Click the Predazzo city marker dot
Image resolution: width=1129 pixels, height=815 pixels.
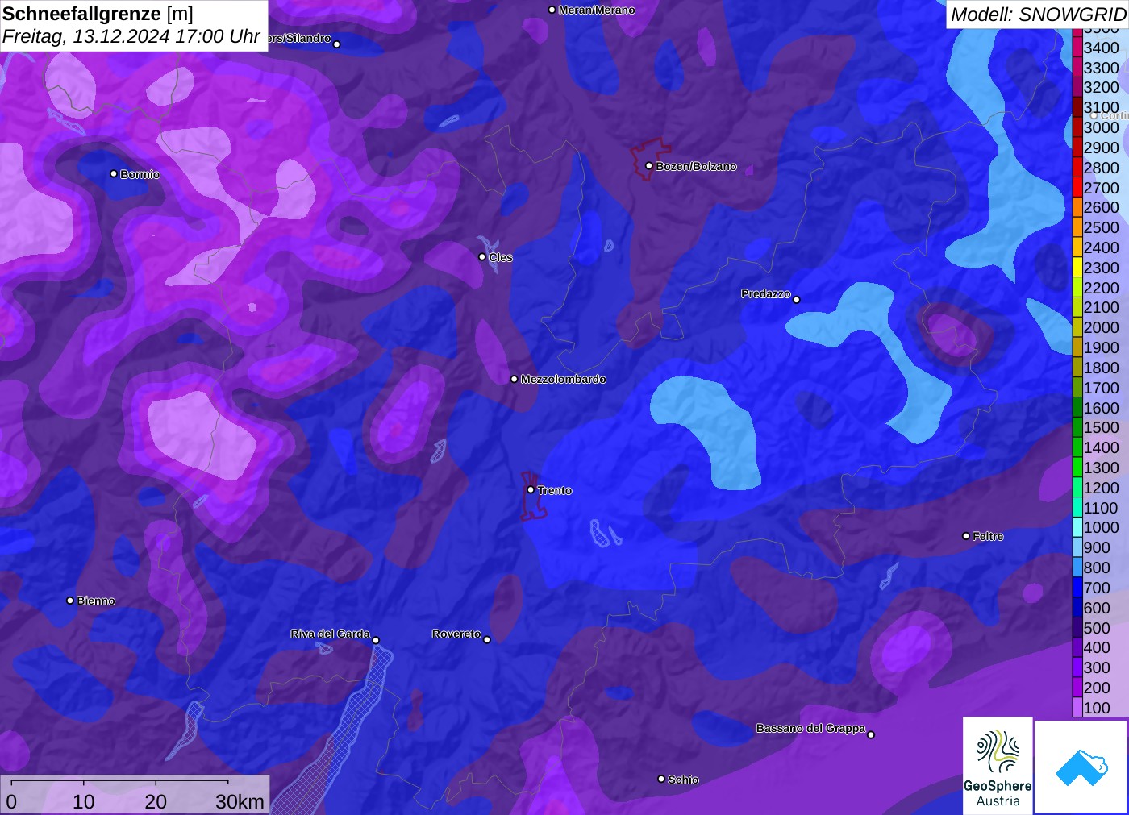pos(797,299)
